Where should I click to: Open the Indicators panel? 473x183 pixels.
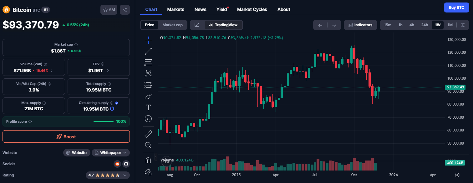tap(360, 25)
